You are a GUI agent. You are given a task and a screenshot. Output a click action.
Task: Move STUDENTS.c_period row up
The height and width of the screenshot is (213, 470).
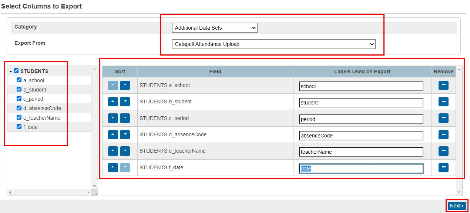point(113,119)
